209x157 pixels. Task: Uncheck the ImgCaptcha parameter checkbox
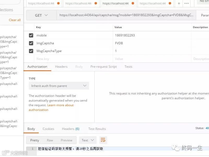pyautogui.click(x=31, y=43)
